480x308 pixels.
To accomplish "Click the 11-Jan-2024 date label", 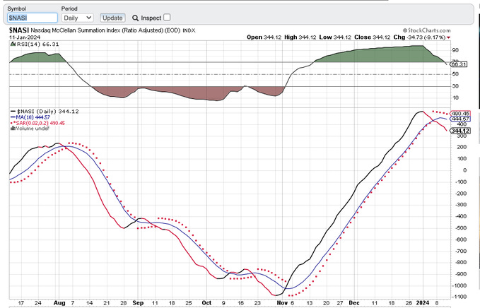I will coord(25,37).
